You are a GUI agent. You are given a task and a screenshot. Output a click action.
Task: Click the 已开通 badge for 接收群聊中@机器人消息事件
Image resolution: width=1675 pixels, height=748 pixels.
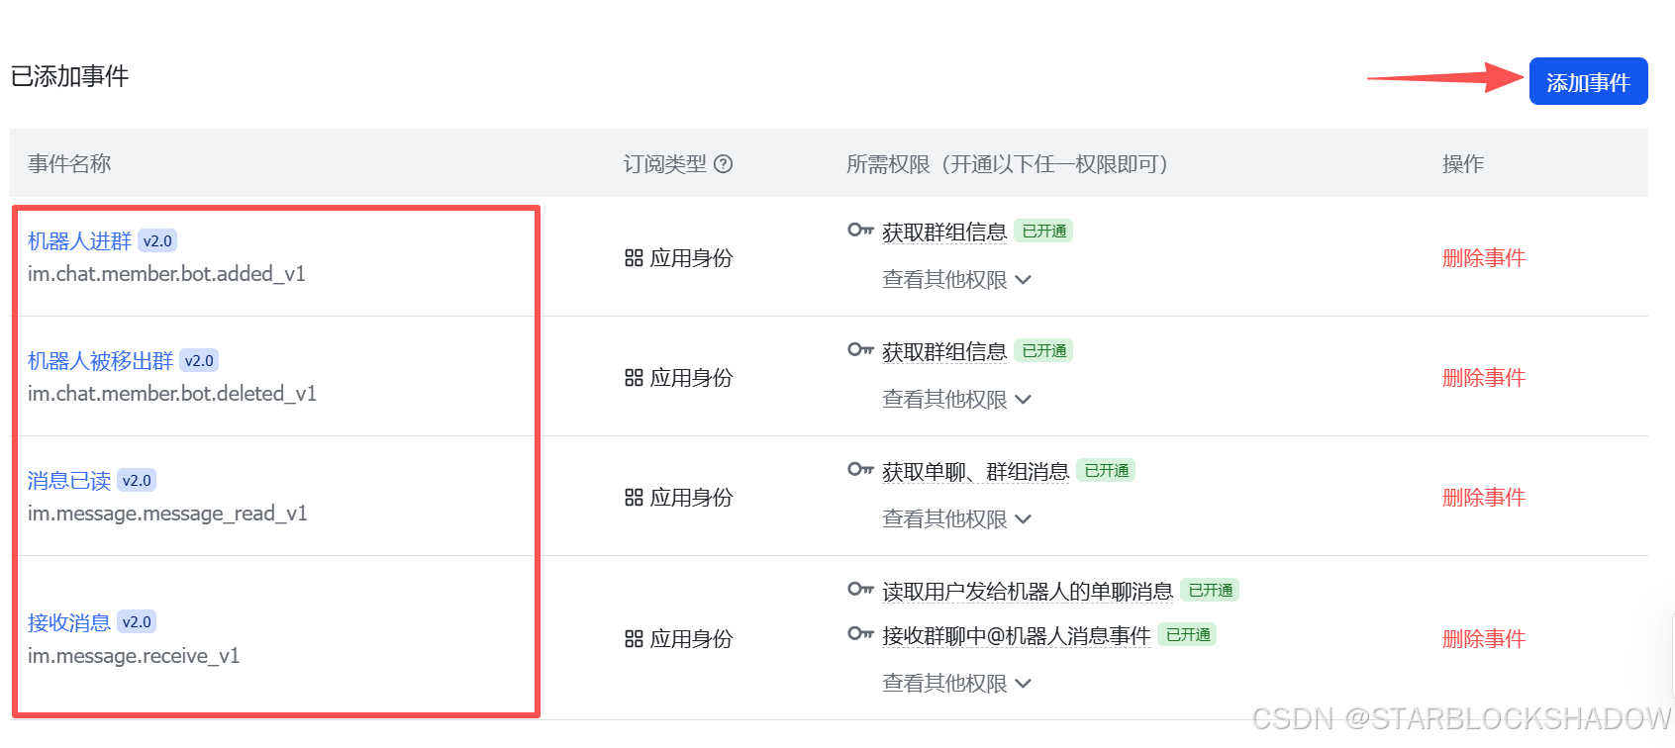tap(1187, 633)
